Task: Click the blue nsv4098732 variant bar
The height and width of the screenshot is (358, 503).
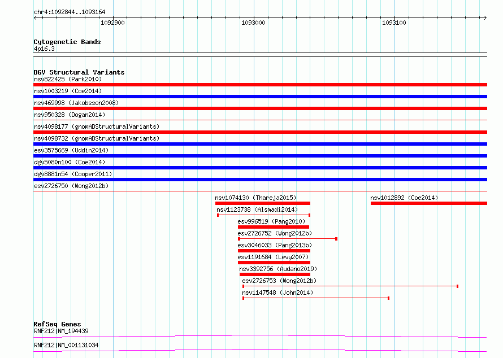Action: 260,144
